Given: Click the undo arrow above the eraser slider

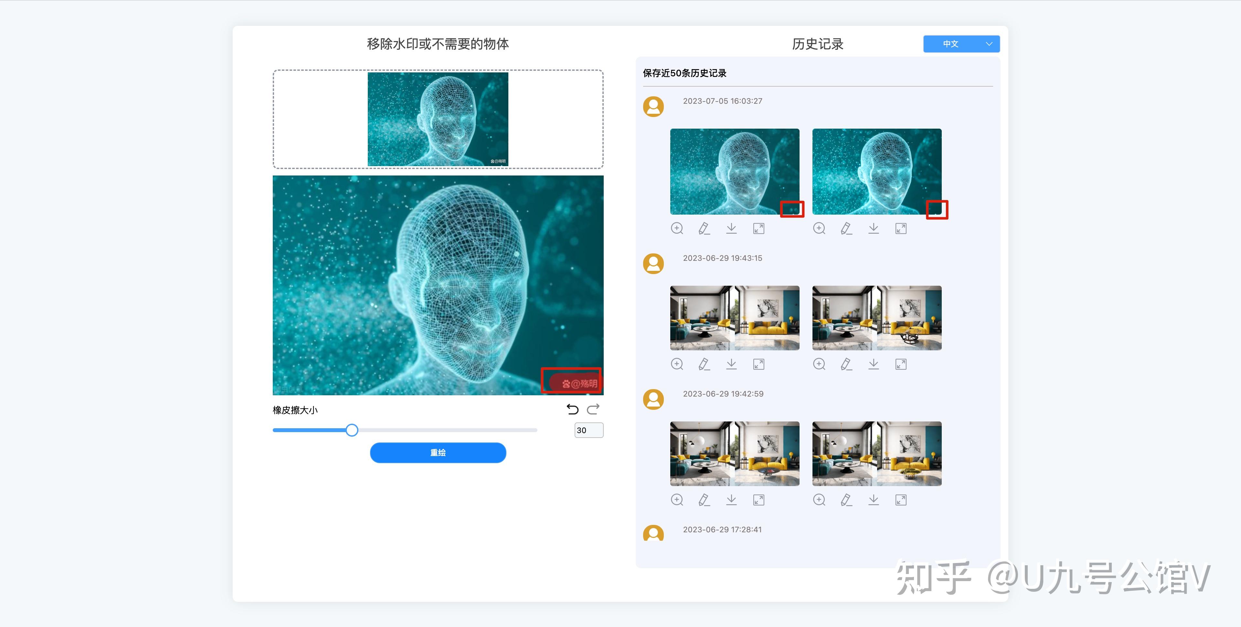Looking at the screenshot, I should point(572,409).
